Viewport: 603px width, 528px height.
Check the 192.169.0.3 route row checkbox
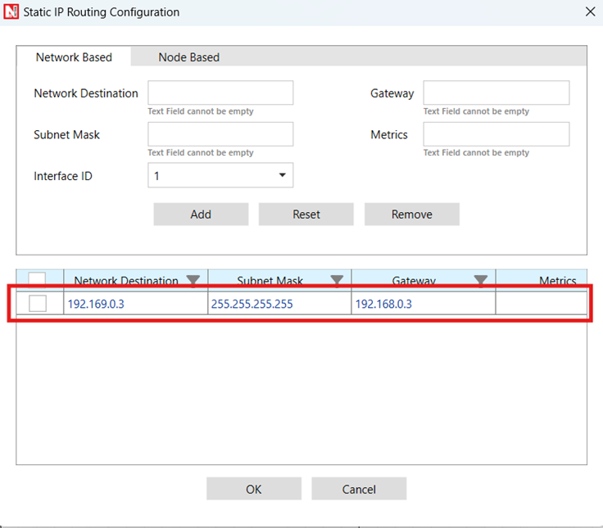(x=38, y=304)
